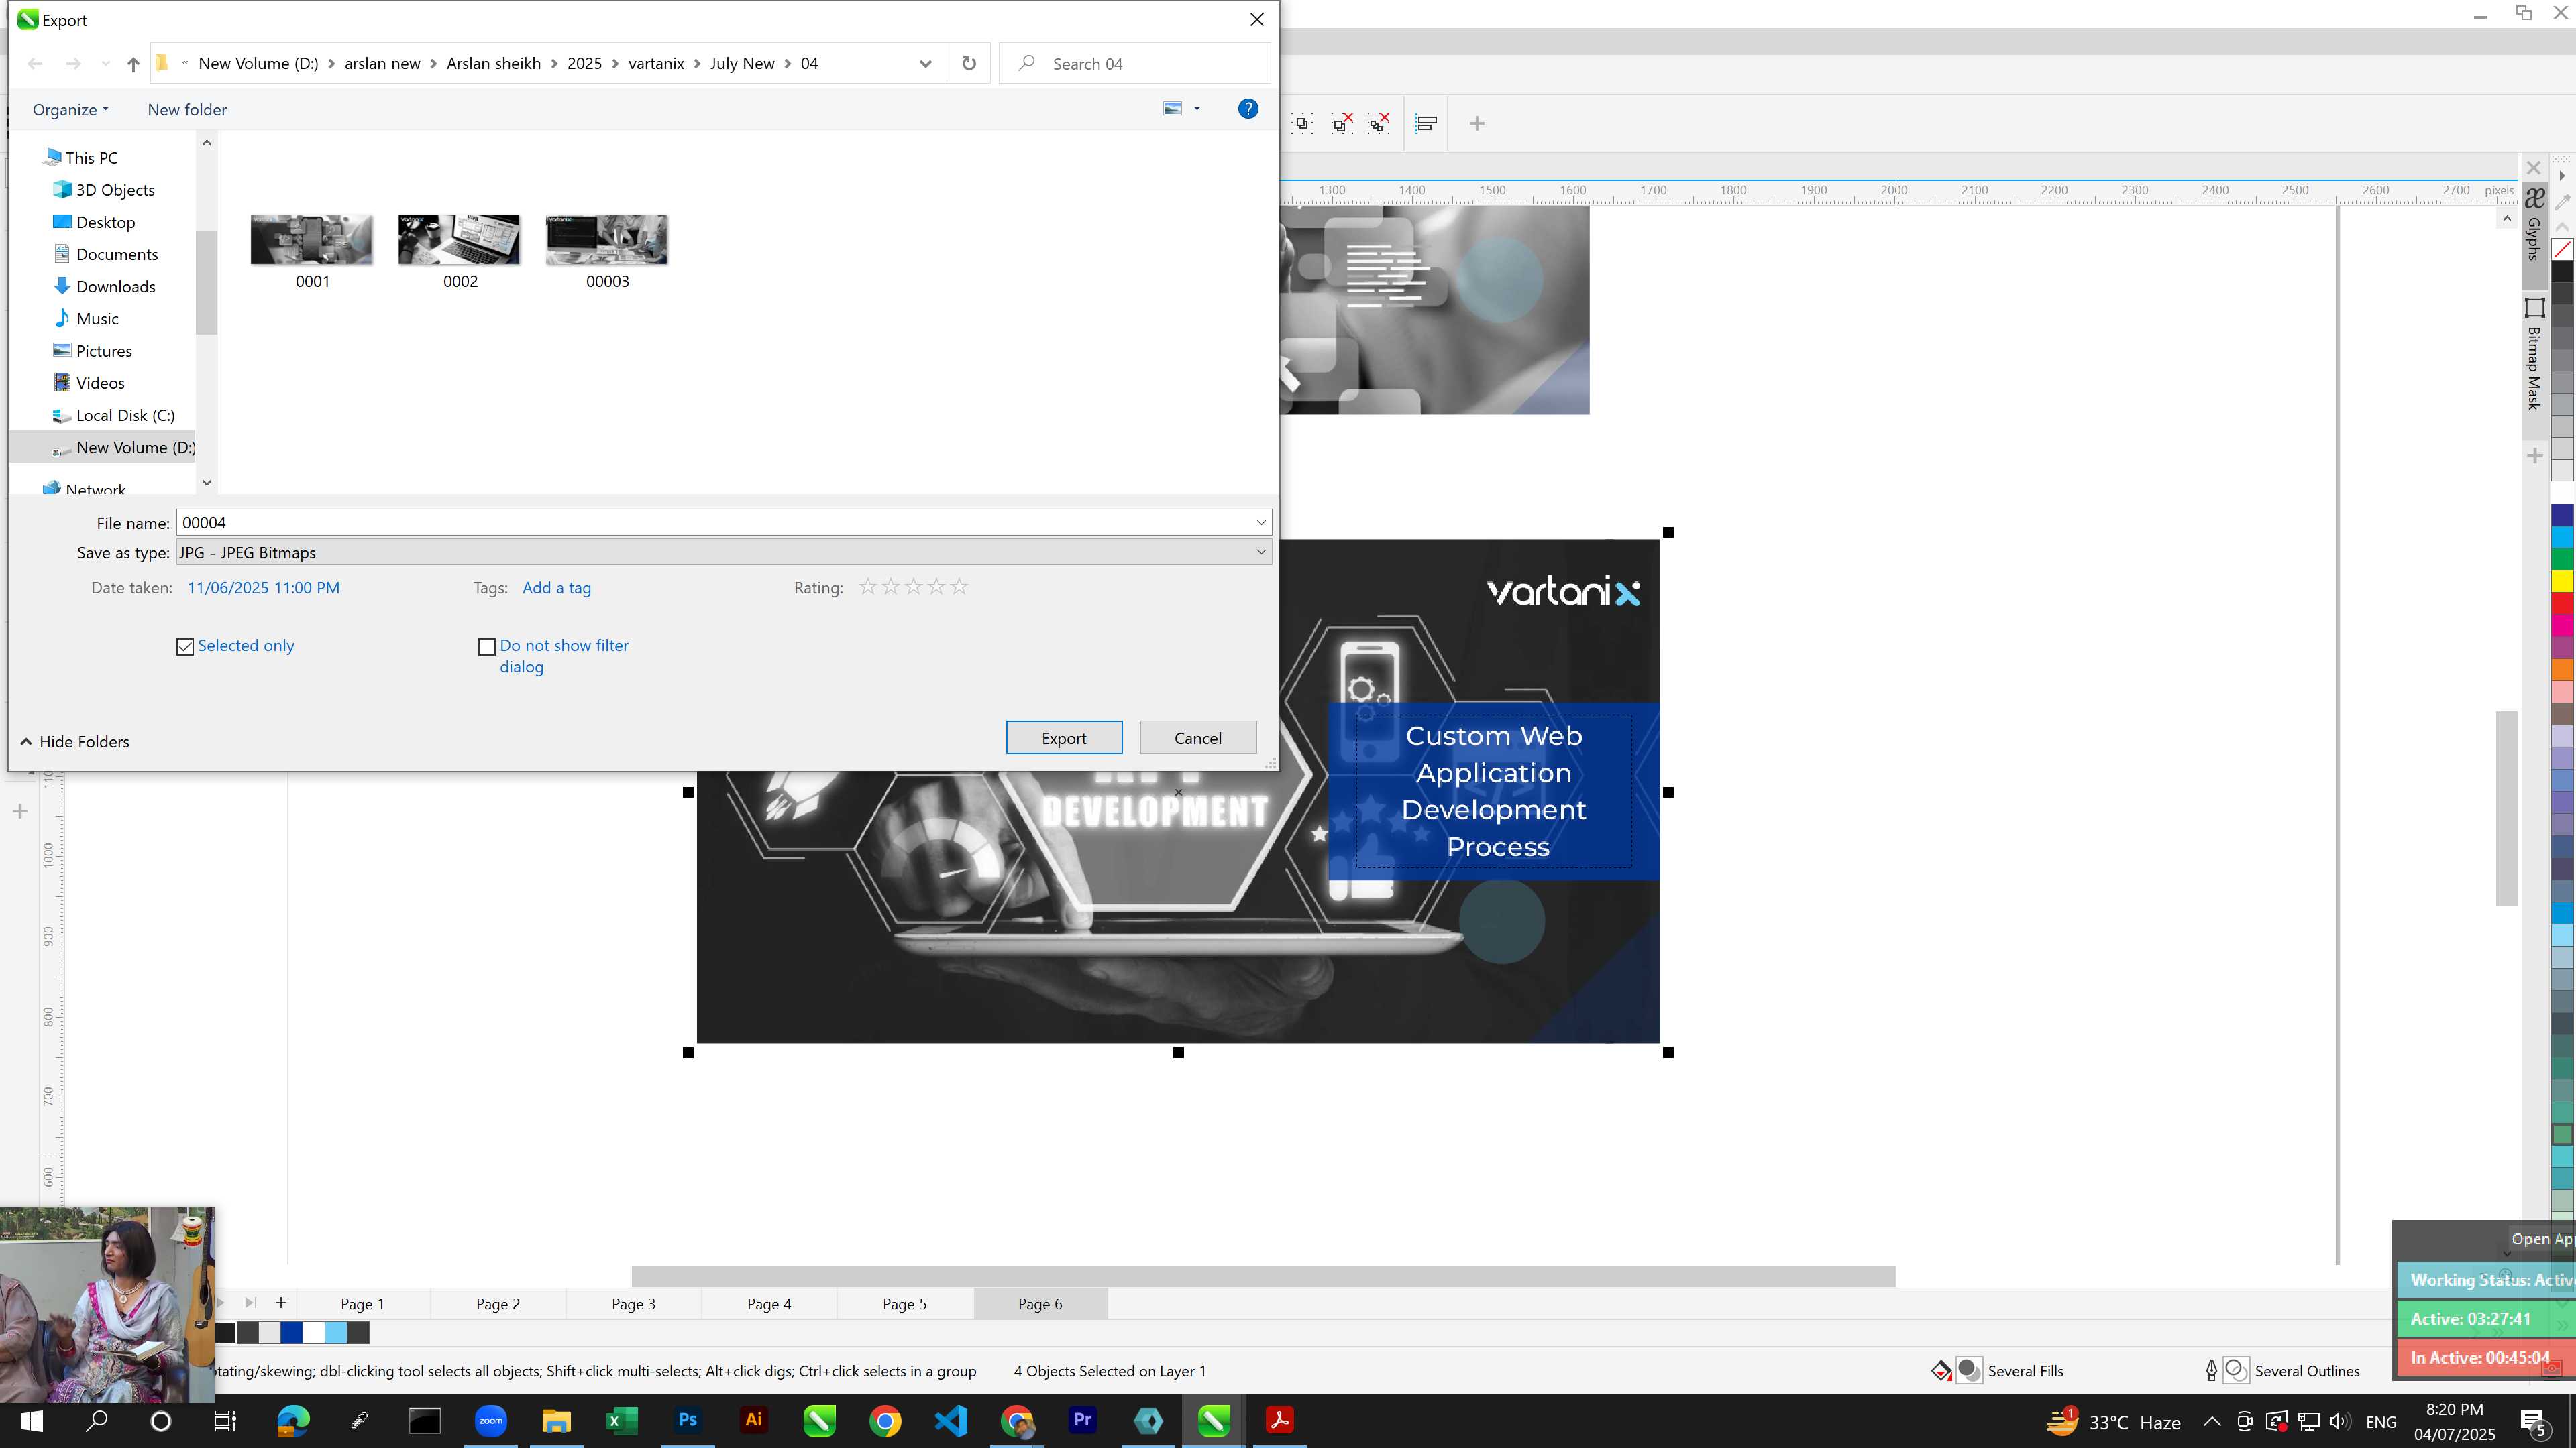The height and width of the screenshot is (1448, 2576).
Task: Click the plus quick customize toolbar icon
Action: point(1477,124)
